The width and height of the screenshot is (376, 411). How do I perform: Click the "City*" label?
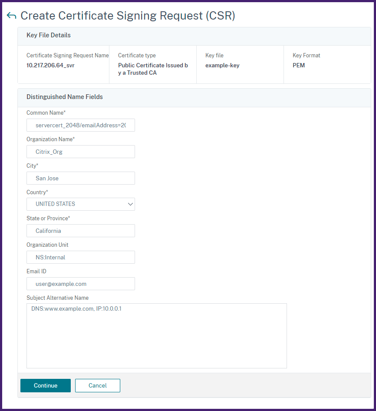pos(32,166)
